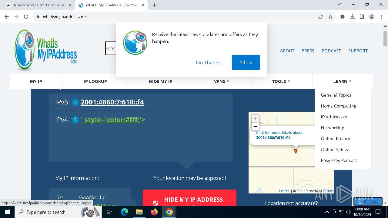Image resolution: width=388 pixels, height=218 pixels.
Task: Launch Microsoft Edge from taskbar
Action: click(x=125, y=212)
